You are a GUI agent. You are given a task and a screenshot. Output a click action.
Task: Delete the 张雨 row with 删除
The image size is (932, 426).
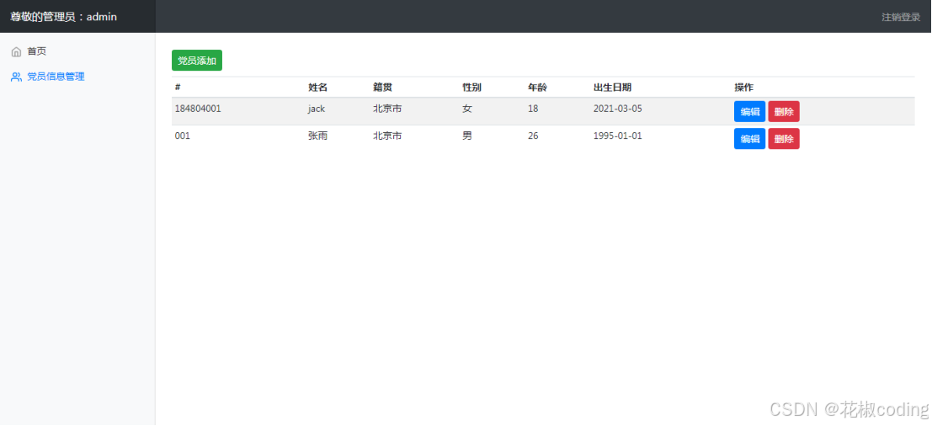pos(784,139)
